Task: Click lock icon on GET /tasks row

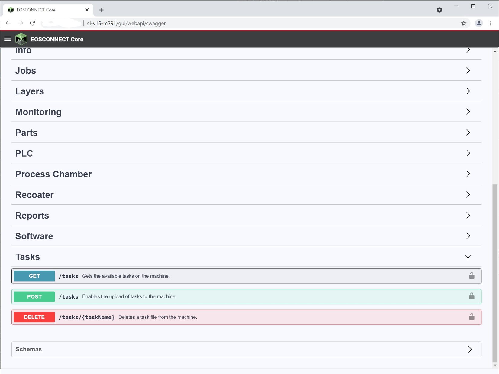Action: pyautogui.click(x=472, y=276)
